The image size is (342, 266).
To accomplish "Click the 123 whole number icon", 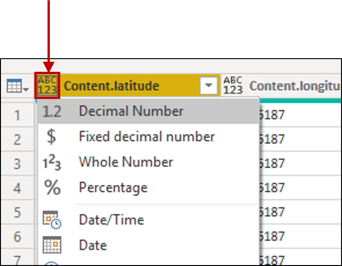I will (52, 162).
